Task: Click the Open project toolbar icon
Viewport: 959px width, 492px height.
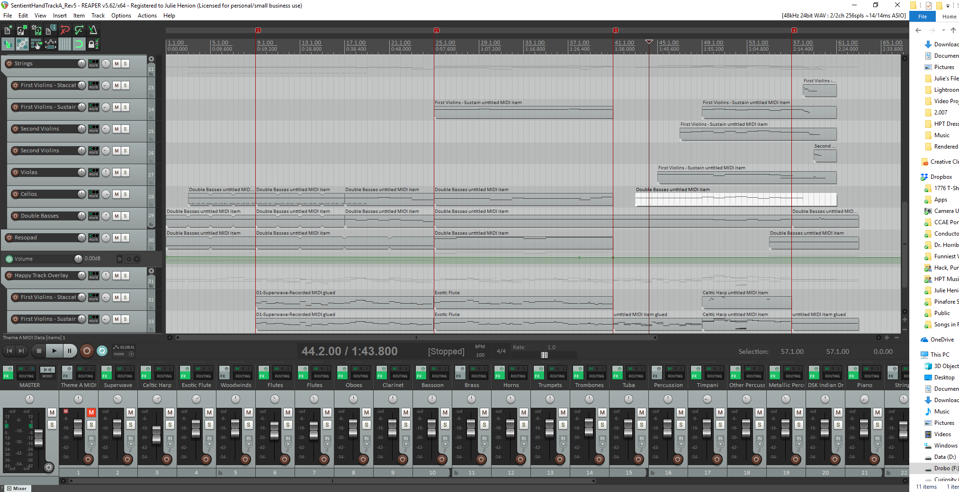Action: click(x=22, y=30)
